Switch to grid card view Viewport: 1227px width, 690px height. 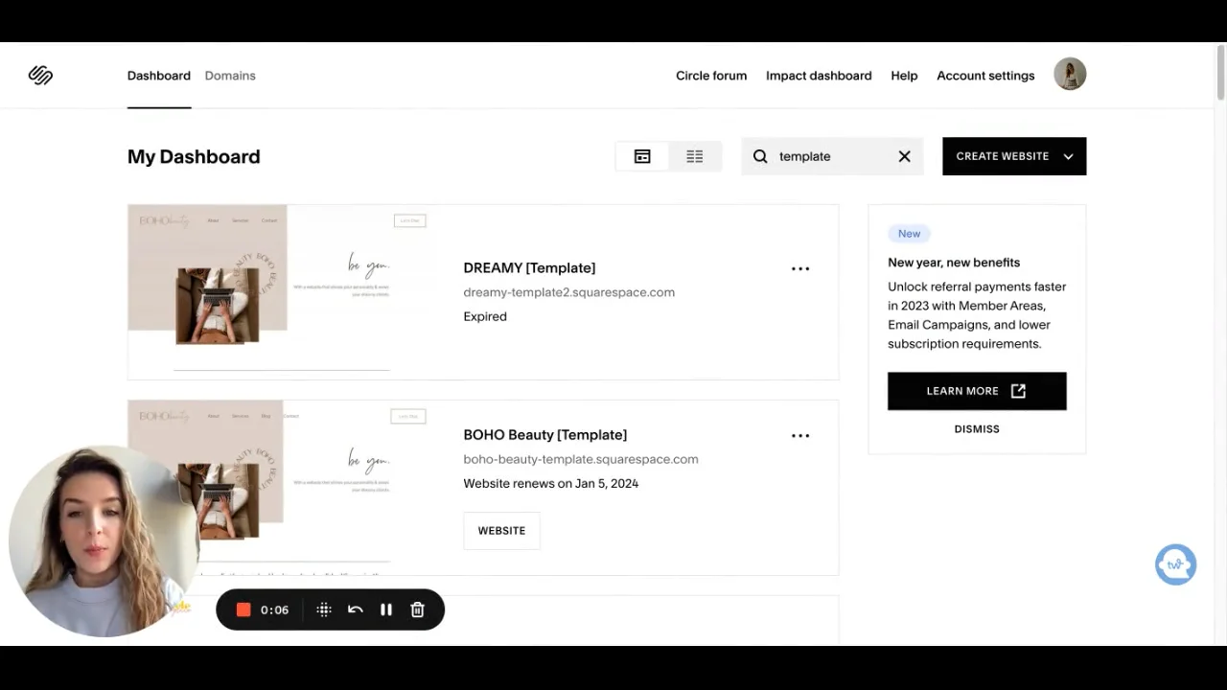coord(642,156)
